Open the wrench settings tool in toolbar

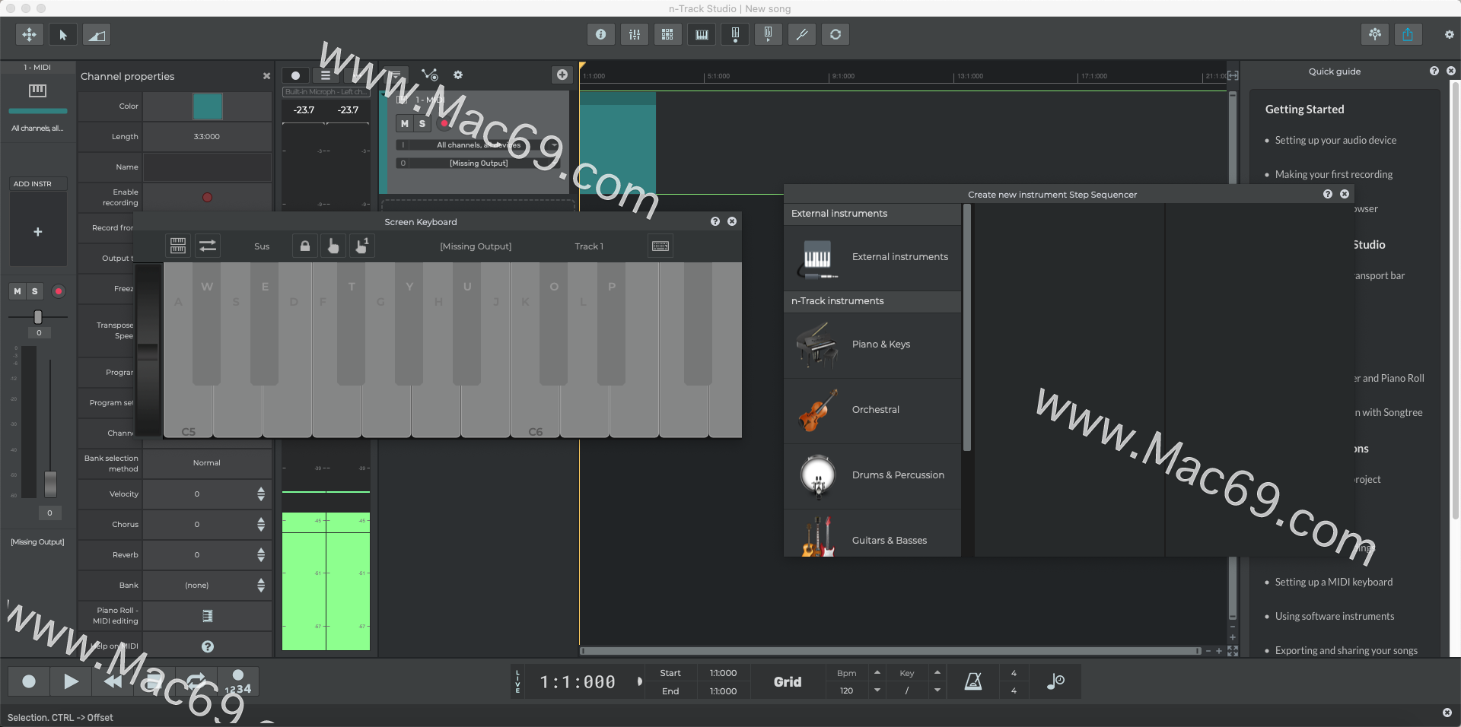(x=801, y=34)
